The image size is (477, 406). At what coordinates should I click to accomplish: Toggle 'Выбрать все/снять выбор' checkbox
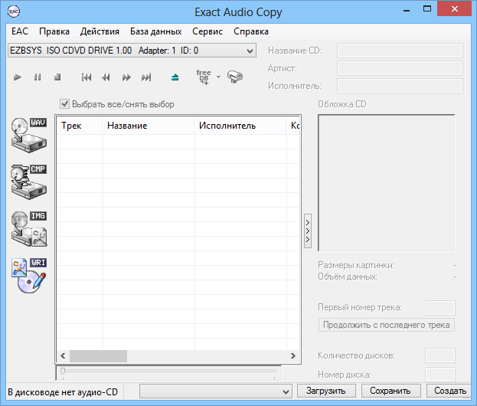tap(64, 104)
